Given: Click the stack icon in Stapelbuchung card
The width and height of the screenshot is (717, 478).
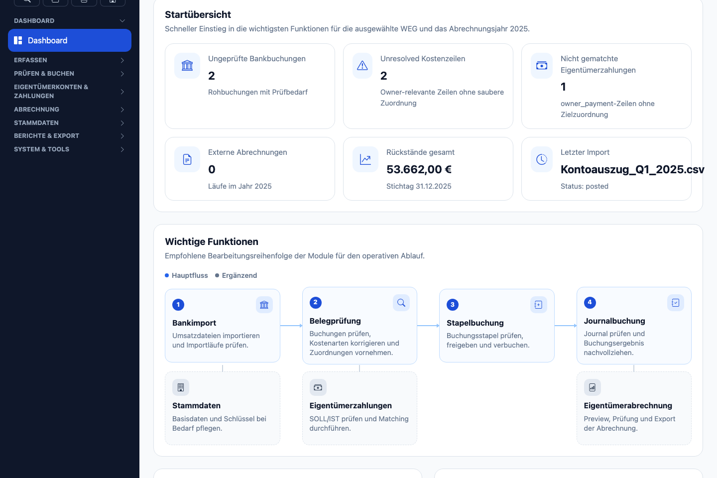Looking at the screenshot, I should (x=538, y=305).
